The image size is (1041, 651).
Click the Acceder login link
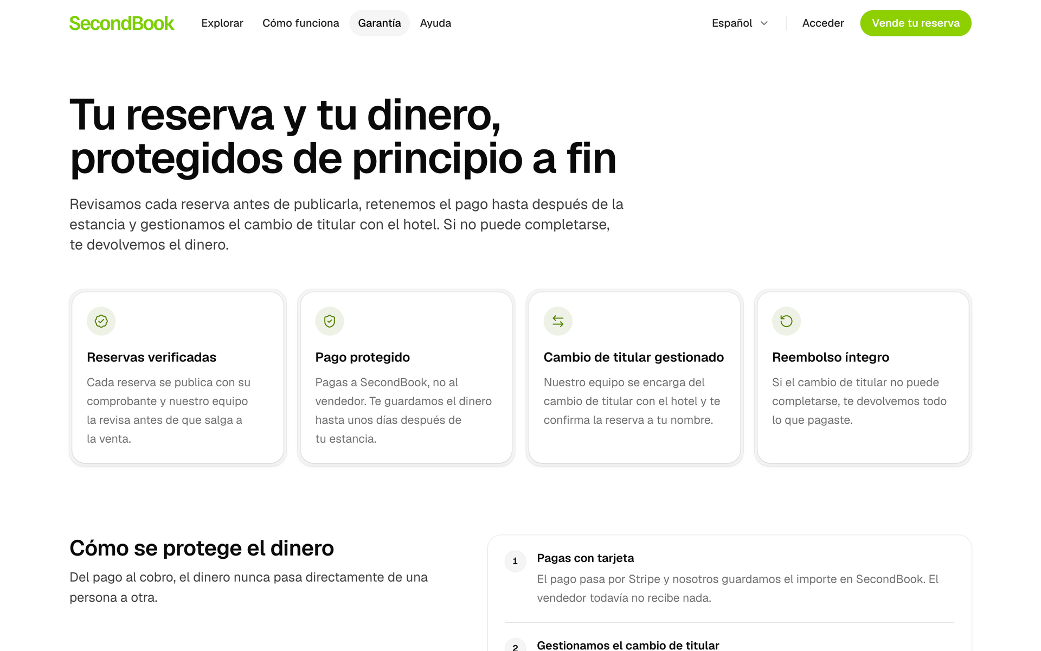[x=823, y=23]
